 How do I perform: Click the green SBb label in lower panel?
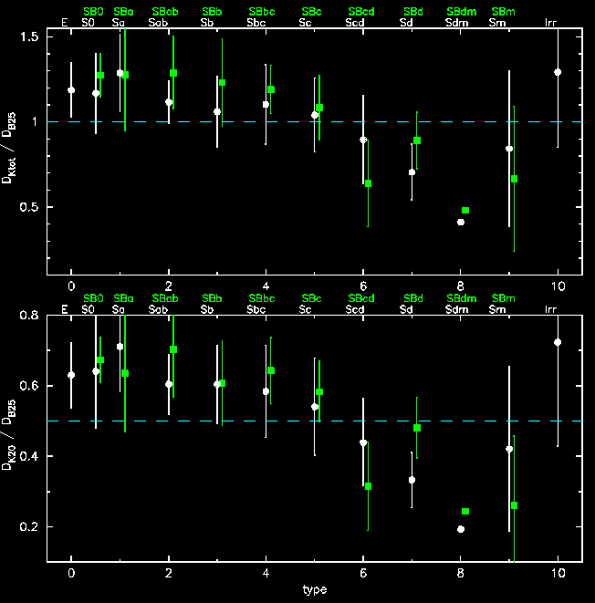(212, 298)
